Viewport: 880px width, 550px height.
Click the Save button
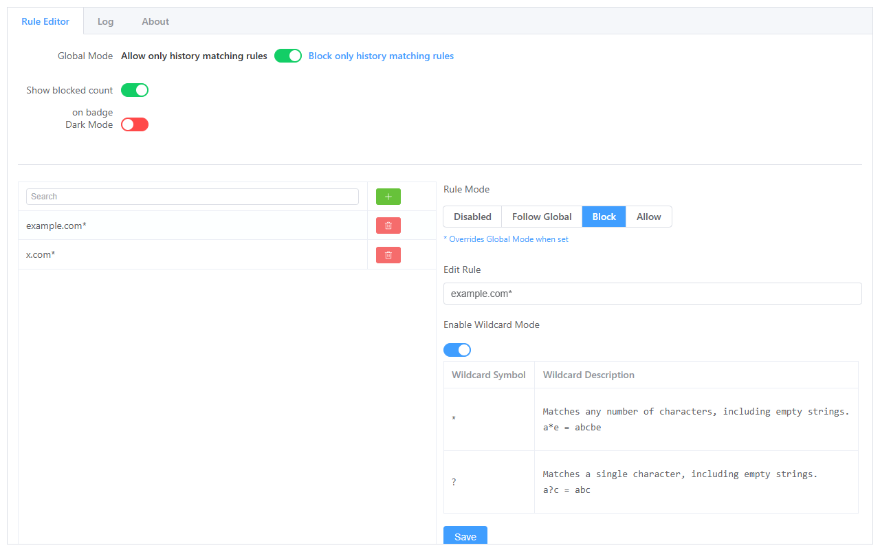pos(465,537)
